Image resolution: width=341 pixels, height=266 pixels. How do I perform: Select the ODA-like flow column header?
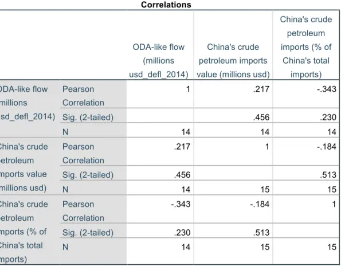click(159, 61)
